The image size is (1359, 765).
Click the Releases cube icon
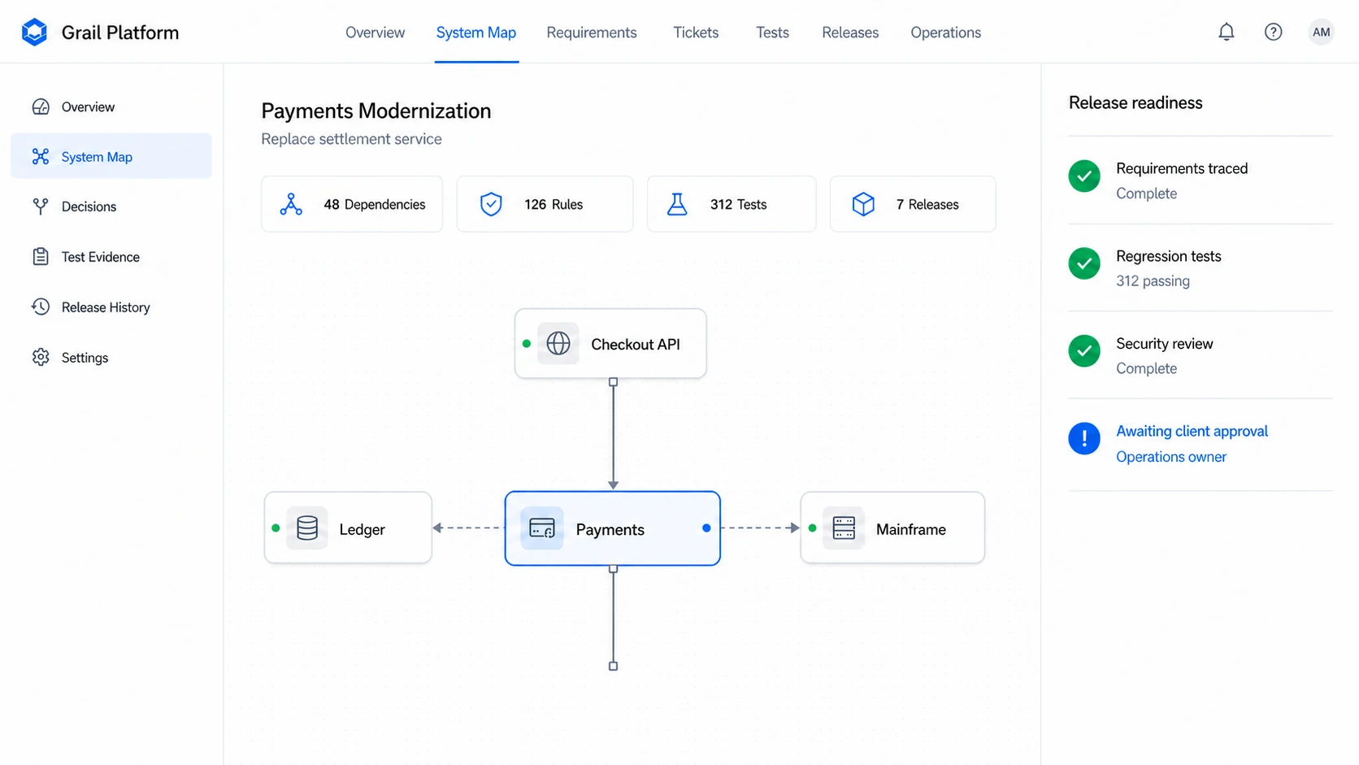coord(863,204)
